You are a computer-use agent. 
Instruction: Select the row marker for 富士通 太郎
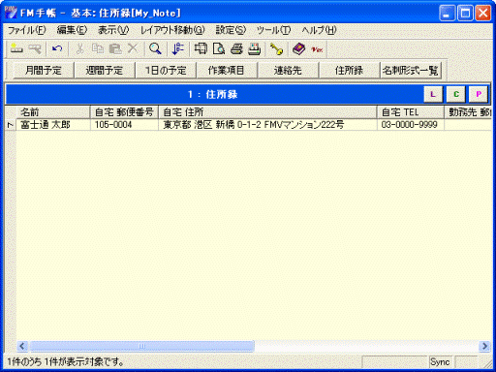(x=11, y=125)
